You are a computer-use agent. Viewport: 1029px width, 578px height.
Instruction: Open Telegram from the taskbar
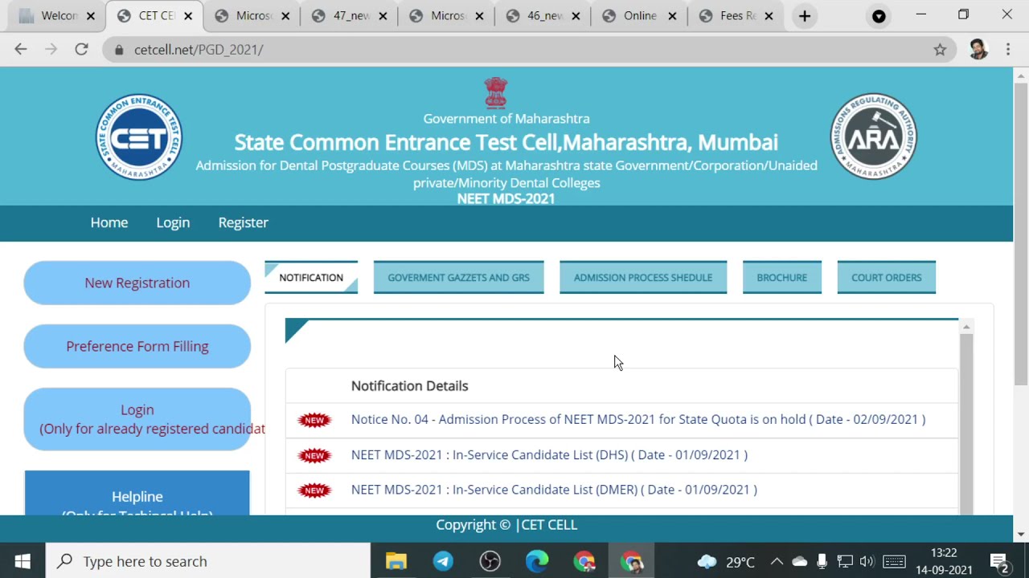[x=443, y=561]
